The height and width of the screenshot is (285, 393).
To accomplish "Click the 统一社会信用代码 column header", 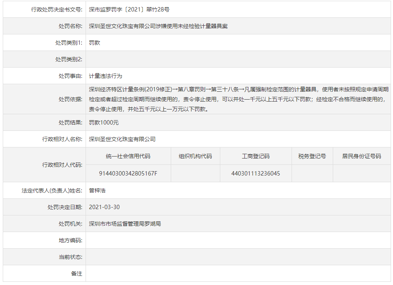I will point(128,156).
